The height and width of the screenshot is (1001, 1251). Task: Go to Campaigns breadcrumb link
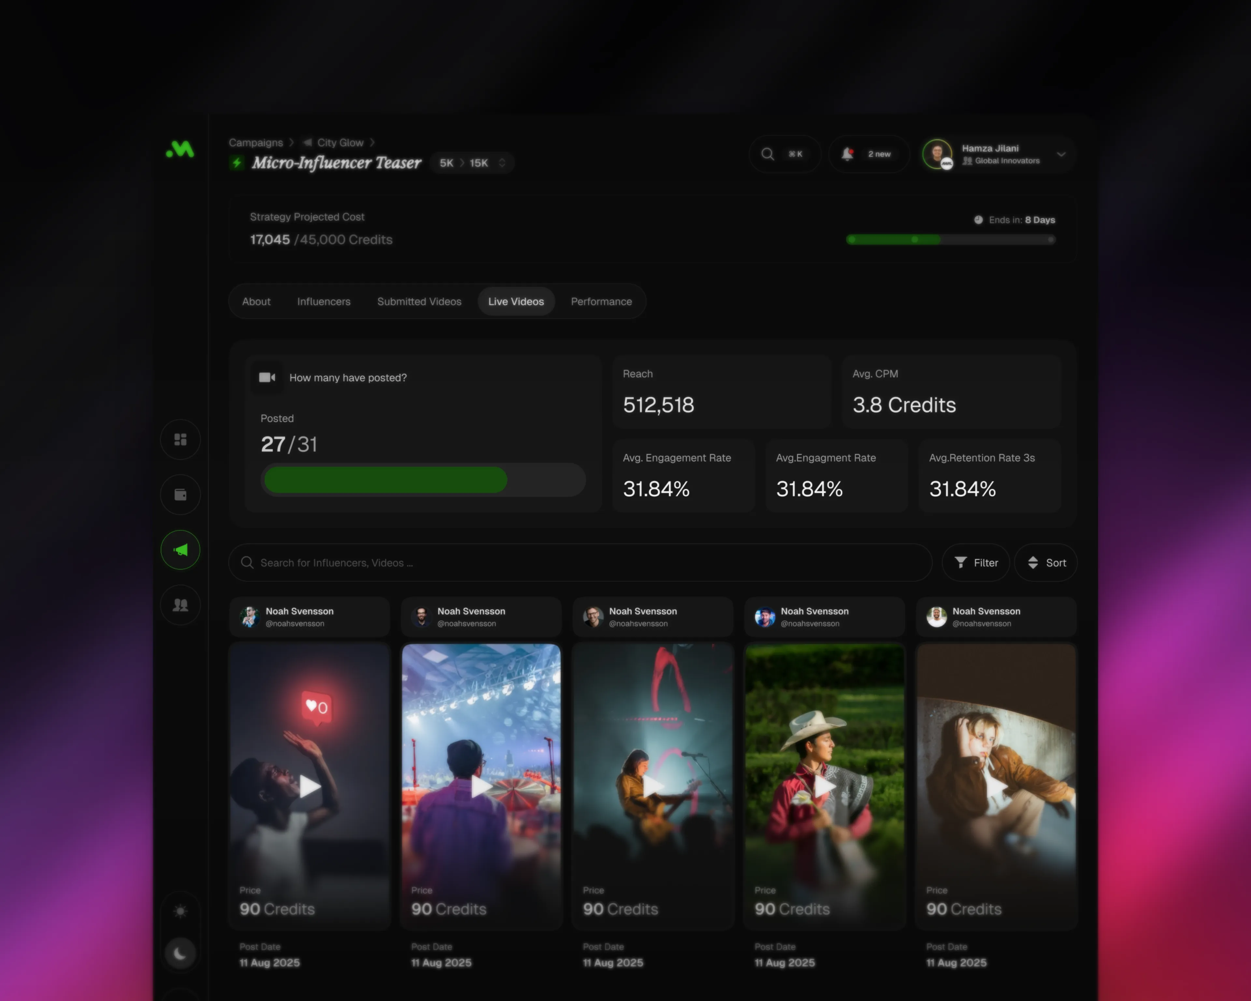[x=256, y=143]
